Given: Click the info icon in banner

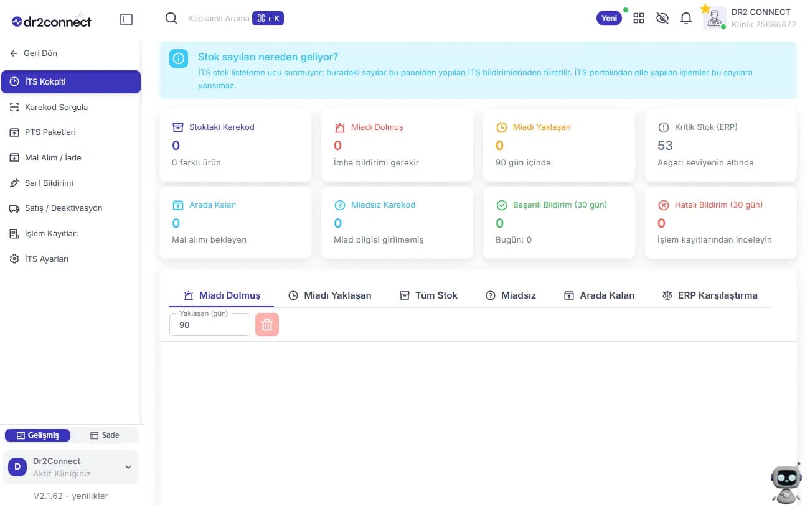Looking at the screenshot, I should [x=179, y=58].
